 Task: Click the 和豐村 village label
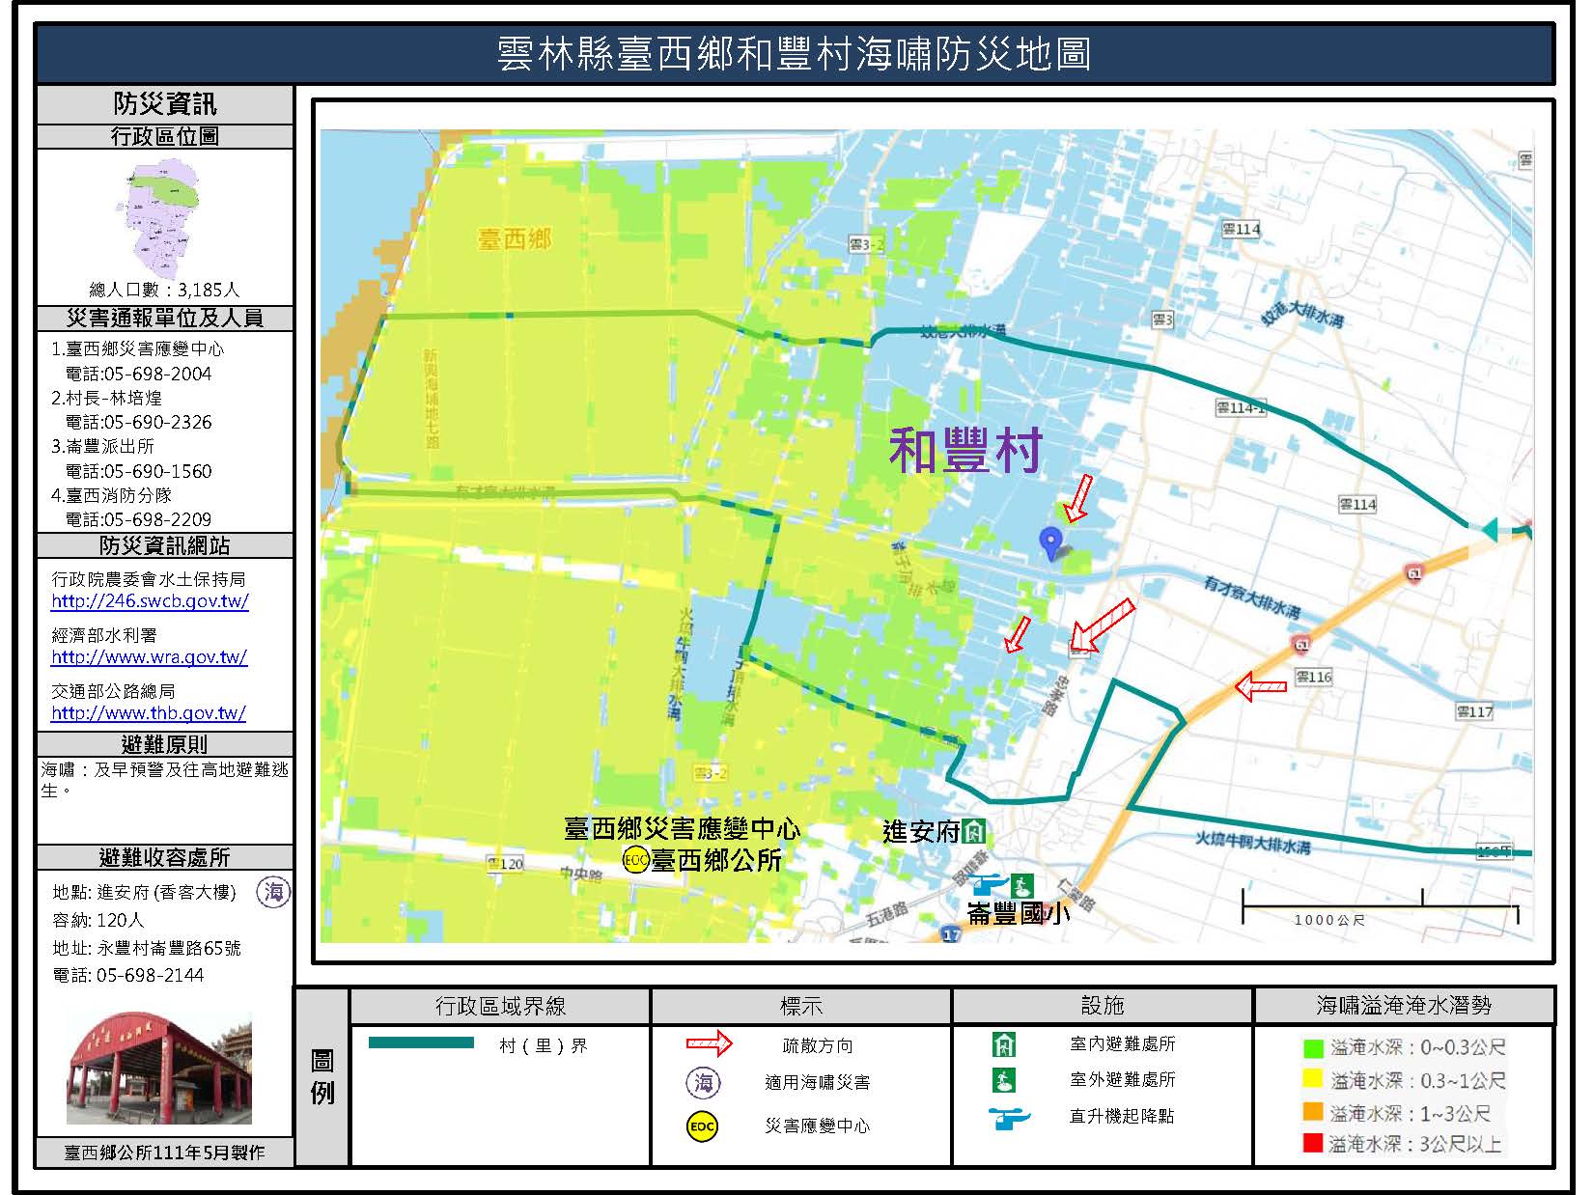pos(965,450)
